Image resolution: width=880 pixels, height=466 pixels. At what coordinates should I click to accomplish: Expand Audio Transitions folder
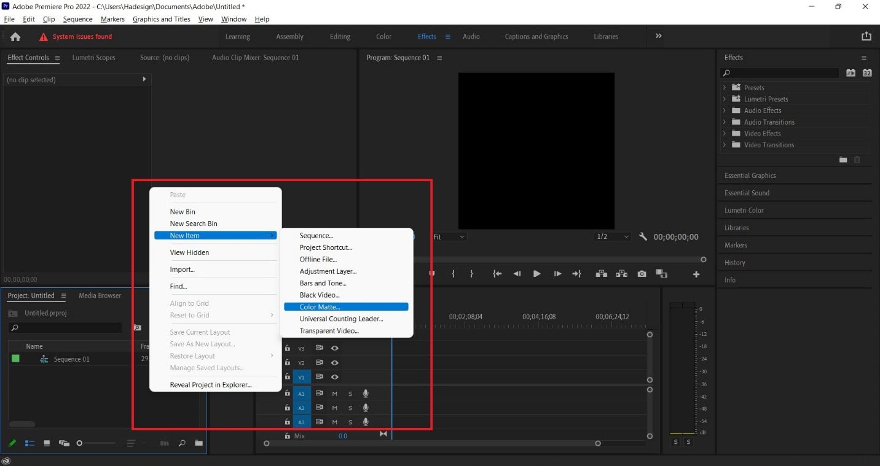click(725, 122)
